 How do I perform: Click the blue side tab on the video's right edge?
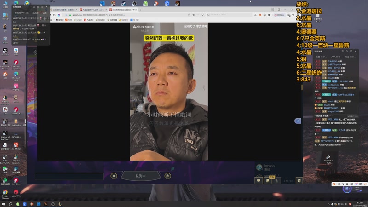coord(298,121)
